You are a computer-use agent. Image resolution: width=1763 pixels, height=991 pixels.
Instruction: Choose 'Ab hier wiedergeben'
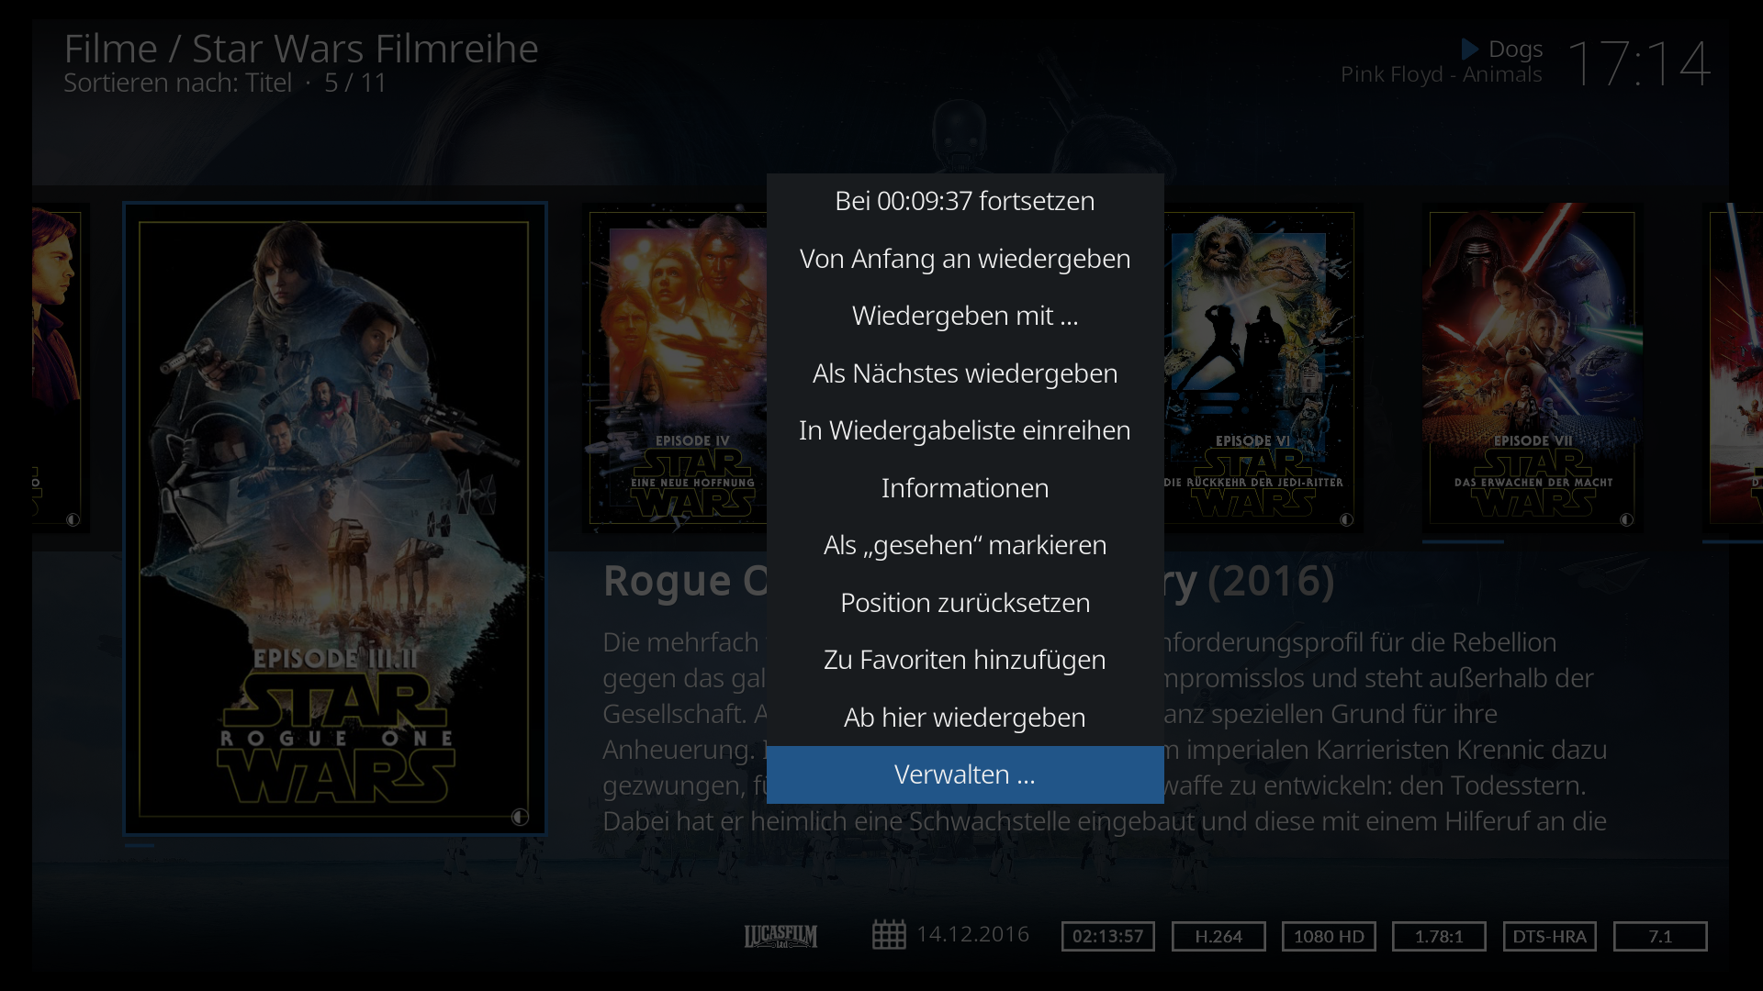tap(965, 718)
